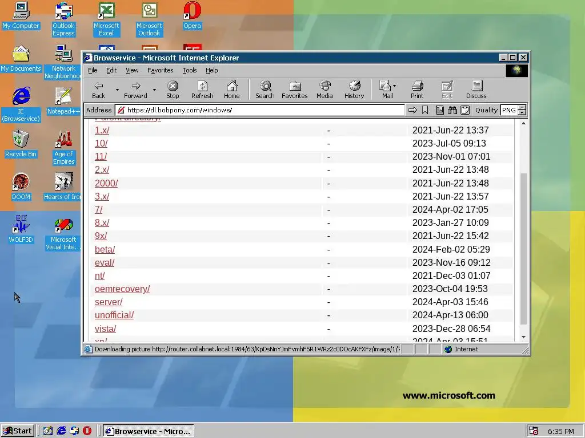Increase Quality with the up spinner arrow
Screen dimensions: 585x438
[522, 108]
